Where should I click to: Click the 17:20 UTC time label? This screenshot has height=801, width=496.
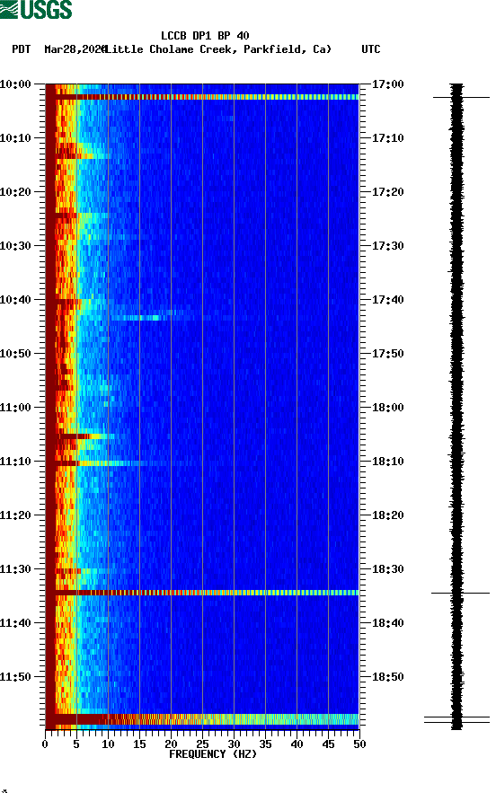tap(387, 192)
